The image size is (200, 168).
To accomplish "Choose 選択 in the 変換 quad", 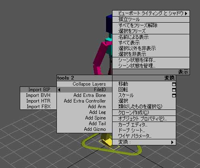I will [144, 101].
